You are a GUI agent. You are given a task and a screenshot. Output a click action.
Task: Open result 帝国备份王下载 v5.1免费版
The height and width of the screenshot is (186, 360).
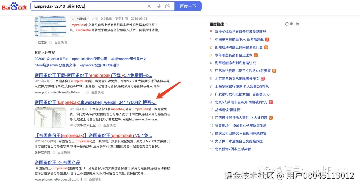[x=93, y=75]
